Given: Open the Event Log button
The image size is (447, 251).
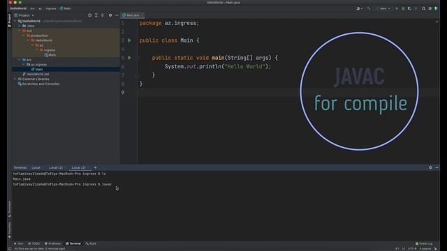Looking at the screenshot, I should 424,243.
